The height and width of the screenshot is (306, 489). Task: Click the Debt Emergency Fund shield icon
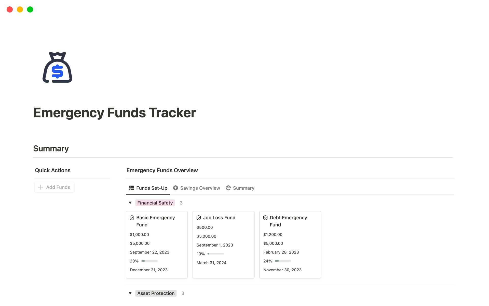click(x=265, y=218)
